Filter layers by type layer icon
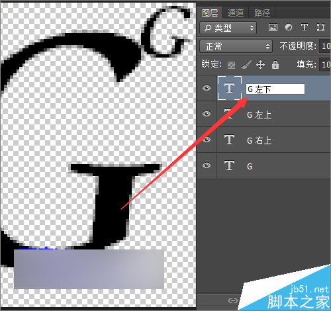 tap(305, 27)
